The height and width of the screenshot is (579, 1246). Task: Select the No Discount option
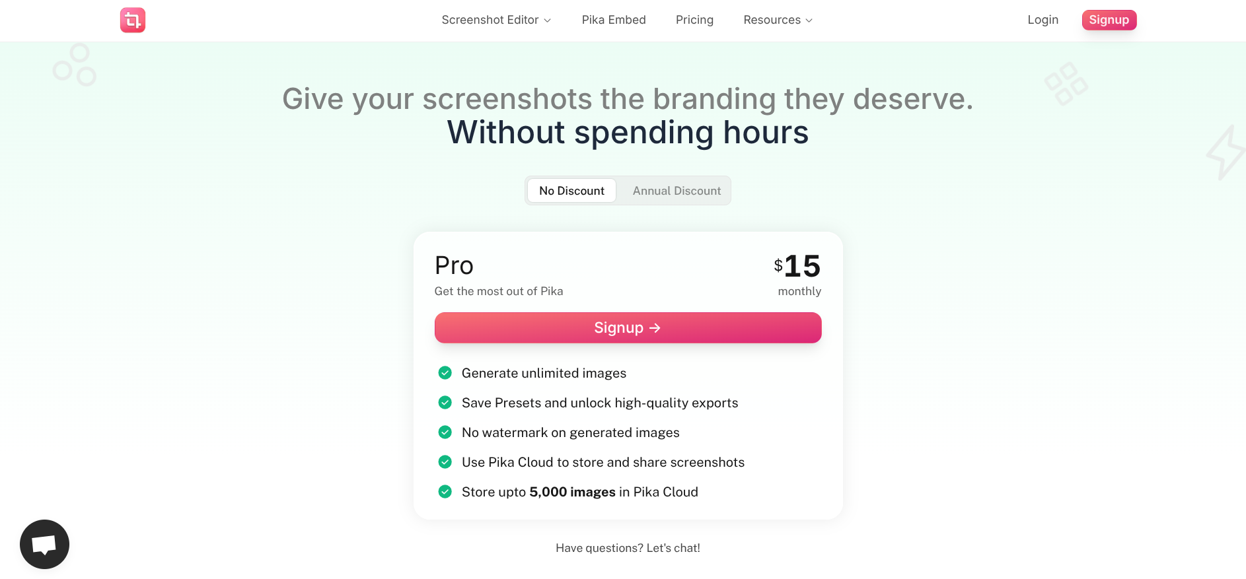click(571, 191)
